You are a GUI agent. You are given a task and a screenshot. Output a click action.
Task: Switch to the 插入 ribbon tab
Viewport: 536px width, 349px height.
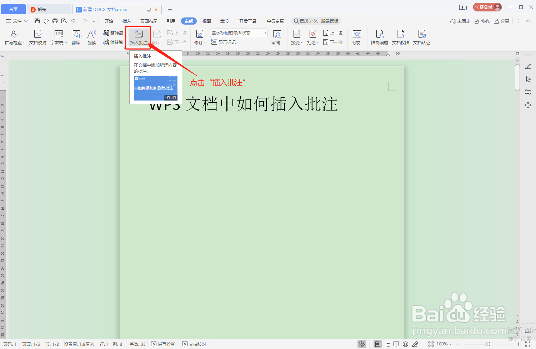point(127,21)
